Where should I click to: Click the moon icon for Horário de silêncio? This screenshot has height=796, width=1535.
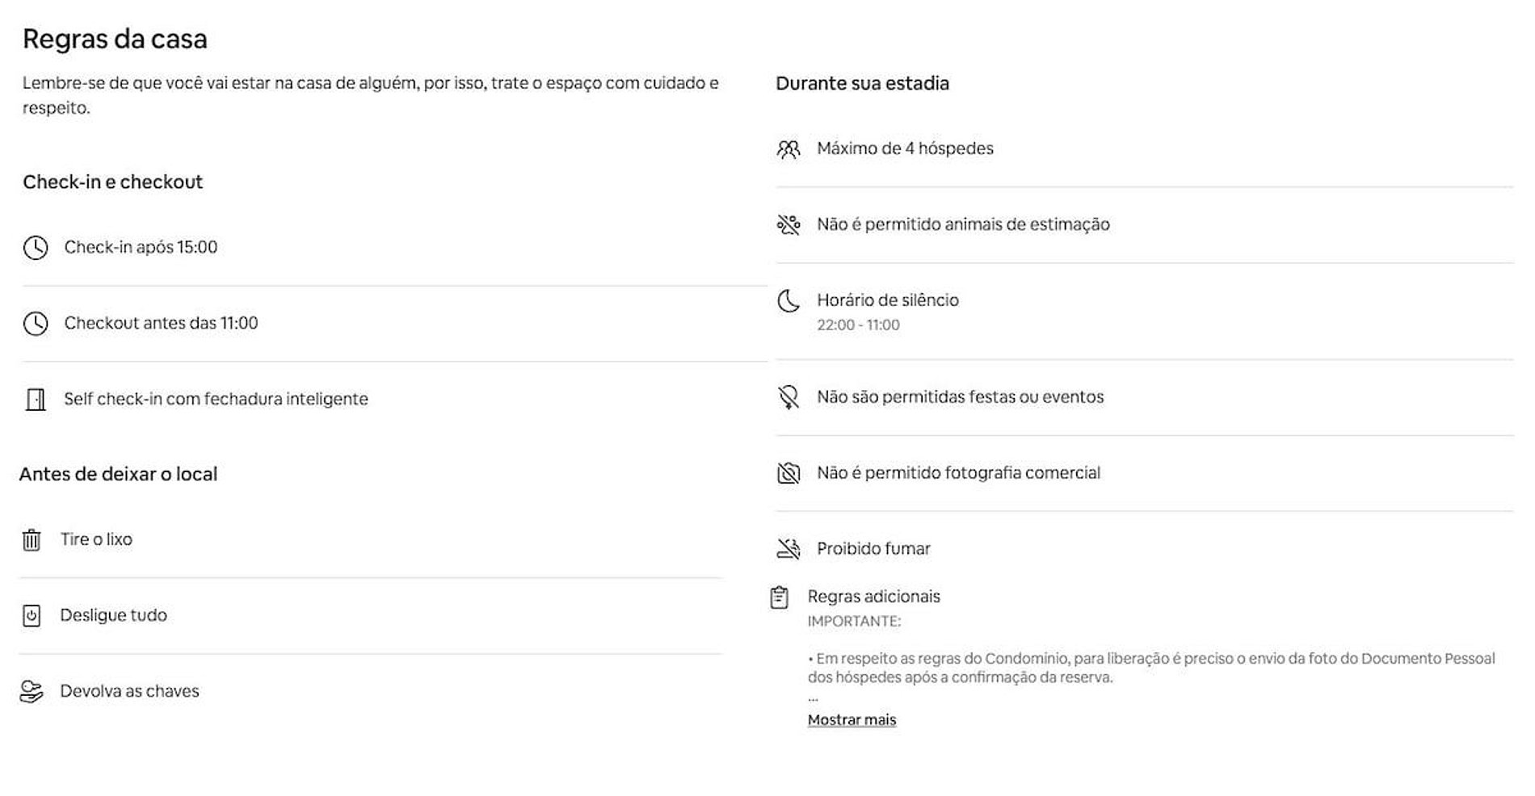(789, 301)
